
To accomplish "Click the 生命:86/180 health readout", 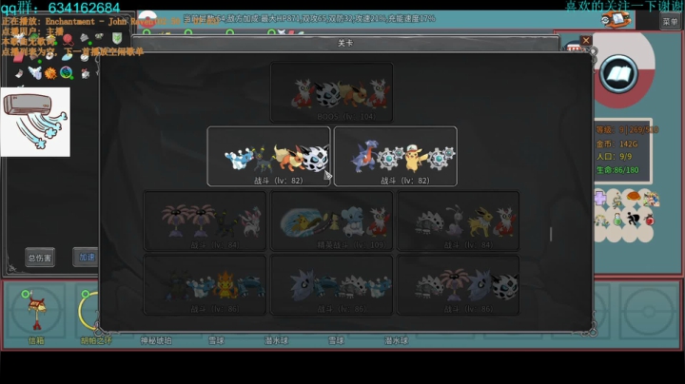I will pos(617,170).
